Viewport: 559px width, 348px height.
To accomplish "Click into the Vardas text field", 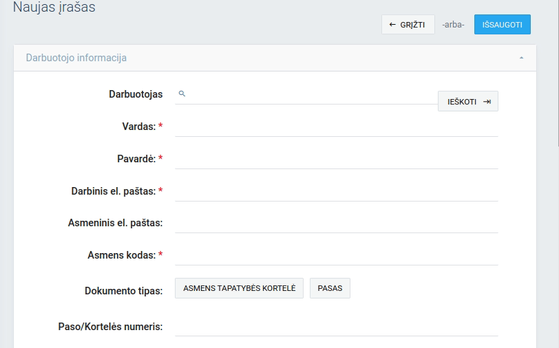I will coord(336,127).
